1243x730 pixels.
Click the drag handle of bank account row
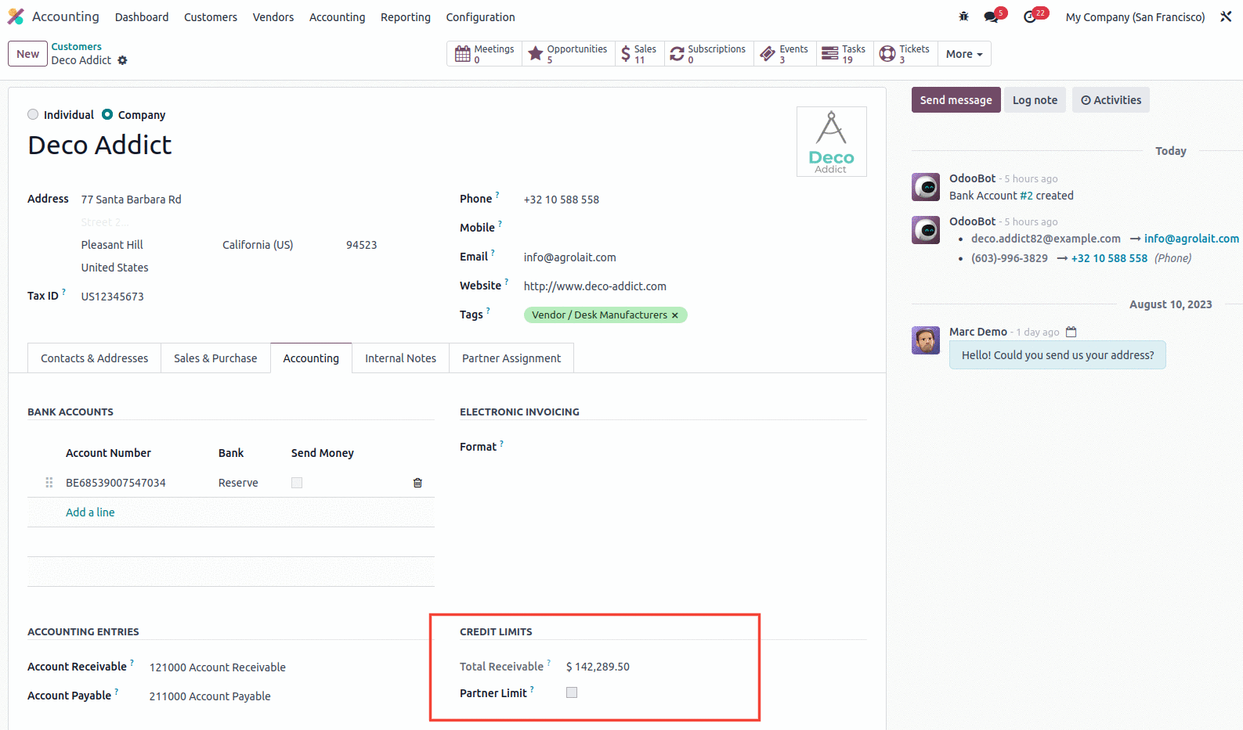(49, 483)
